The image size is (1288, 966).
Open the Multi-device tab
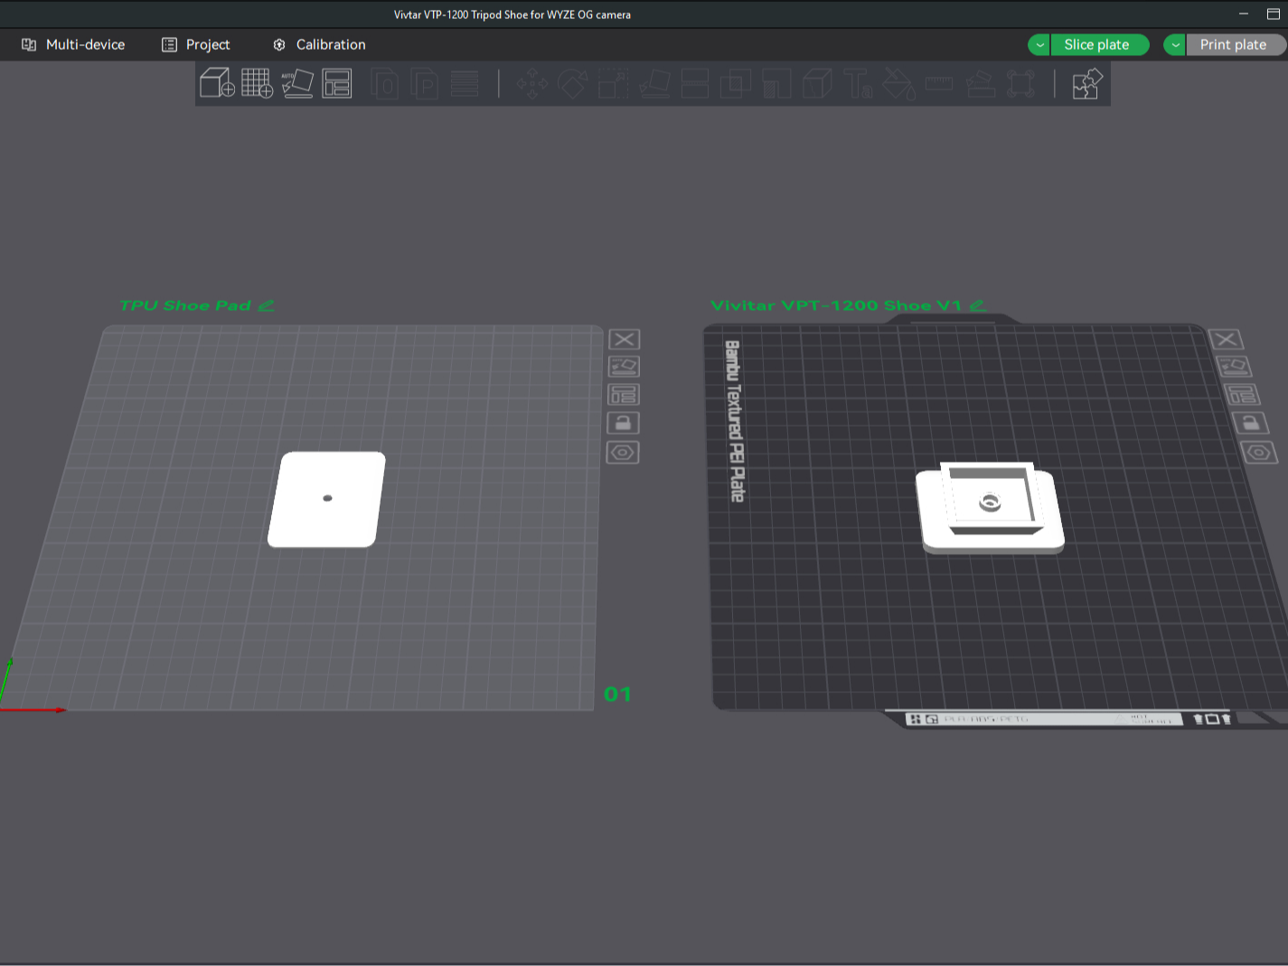pyautogui.click(x=73, y=44)
